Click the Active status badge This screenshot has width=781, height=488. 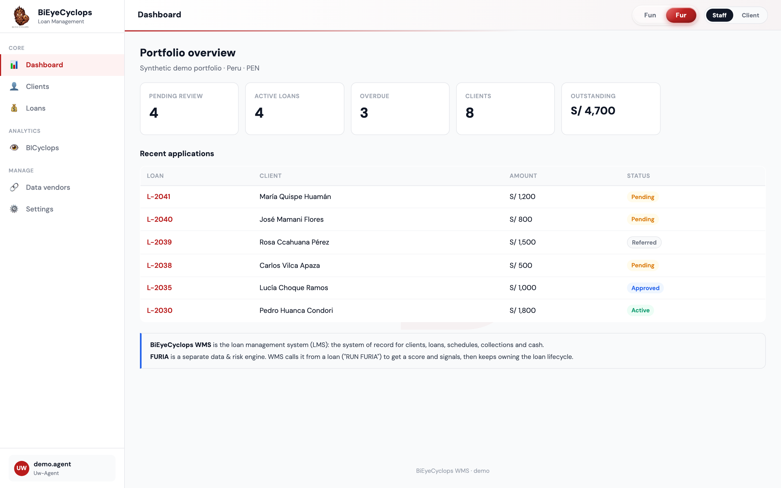coord(640,310)
